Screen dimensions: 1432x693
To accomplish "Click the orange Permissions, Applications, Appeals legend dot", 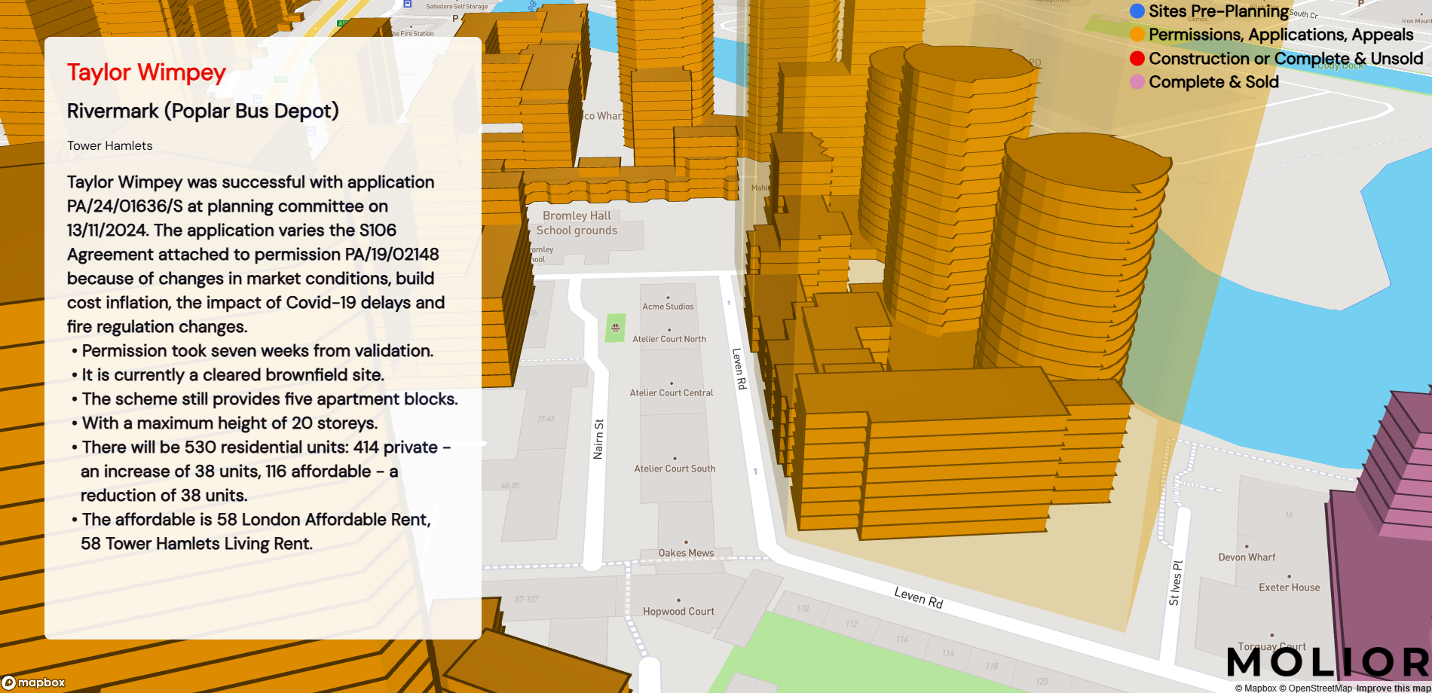I will click(1137, 35).
